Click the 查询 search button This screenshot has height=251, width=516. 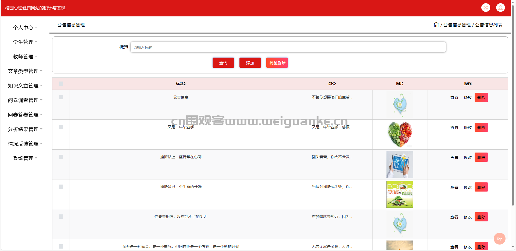223,63
